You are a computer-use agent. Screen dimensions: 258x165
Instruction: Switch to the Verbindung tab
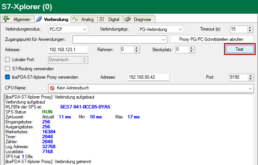(53, 19)
